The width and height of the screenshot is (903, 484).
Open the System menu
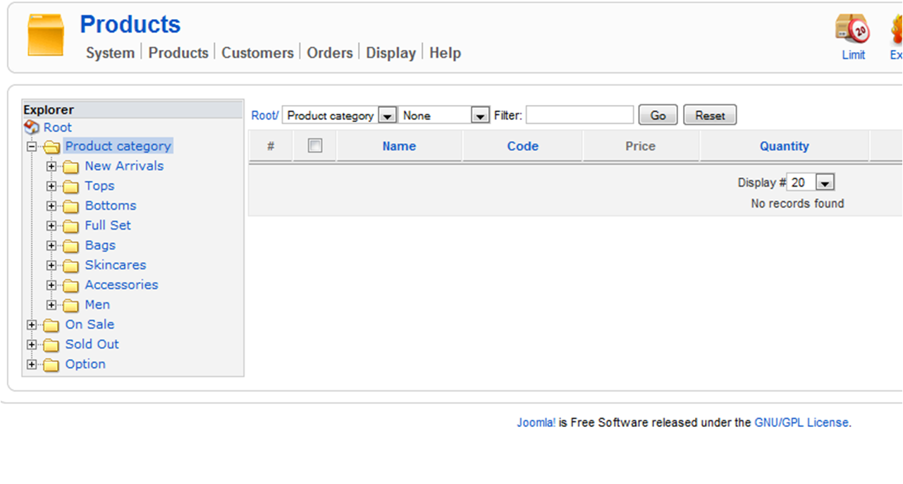point(110,53)
